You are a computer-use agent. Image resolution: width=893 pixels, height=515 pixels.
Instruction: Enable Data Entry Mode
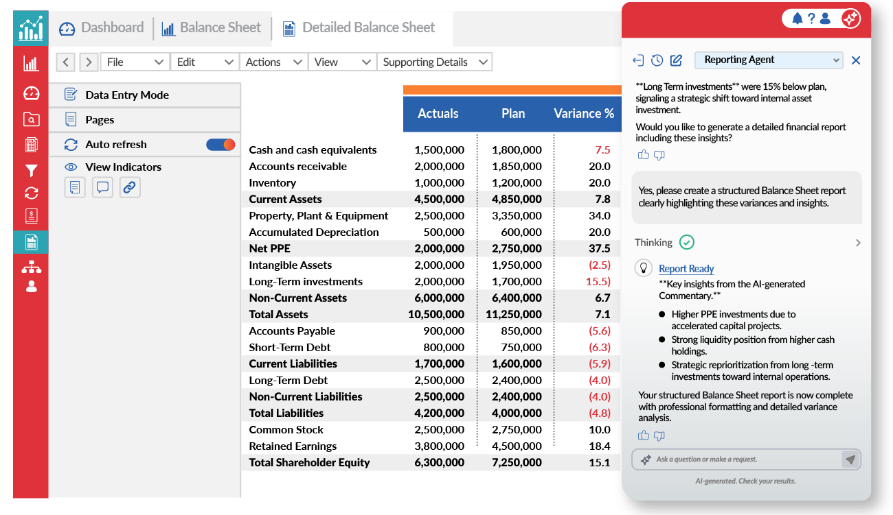click(x=127, y=95)
